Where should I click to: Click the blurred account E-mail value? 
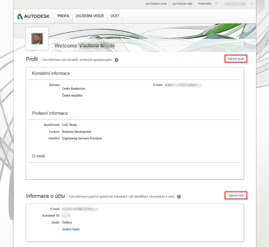point(80,209)
